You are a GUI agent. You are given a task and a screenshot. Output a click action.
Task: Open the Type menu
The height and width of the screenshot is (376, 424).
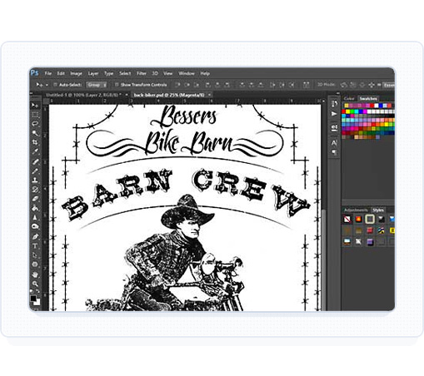[x=108, y=73]
